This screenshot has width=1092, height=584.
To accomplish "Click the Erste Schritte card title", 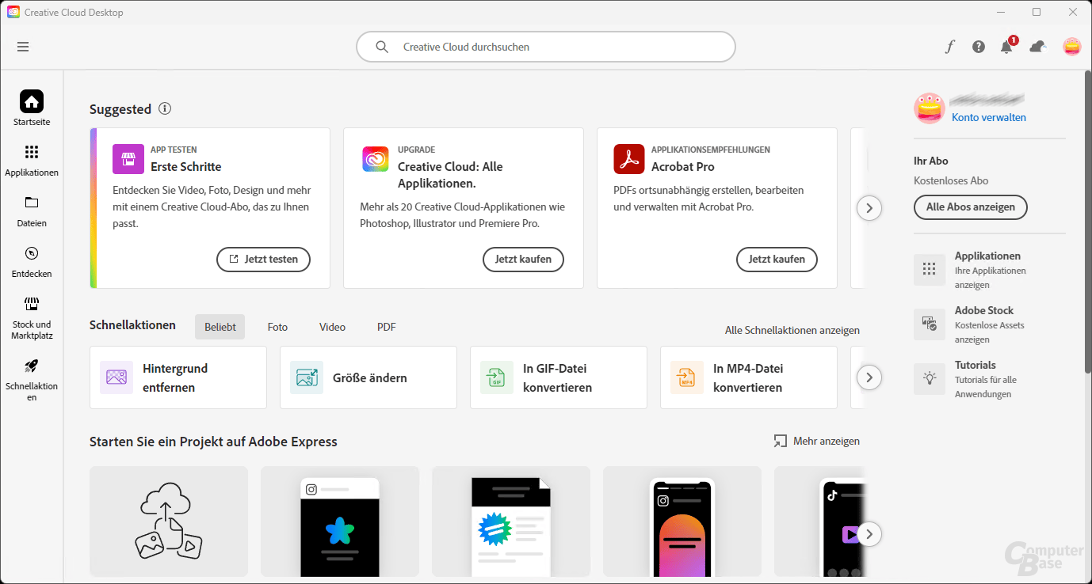I will 186,167.
